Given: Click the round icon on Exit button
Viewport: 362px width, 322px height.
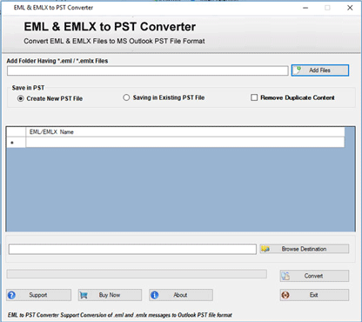Looking at the screenshot, I should tap(285, 295).
